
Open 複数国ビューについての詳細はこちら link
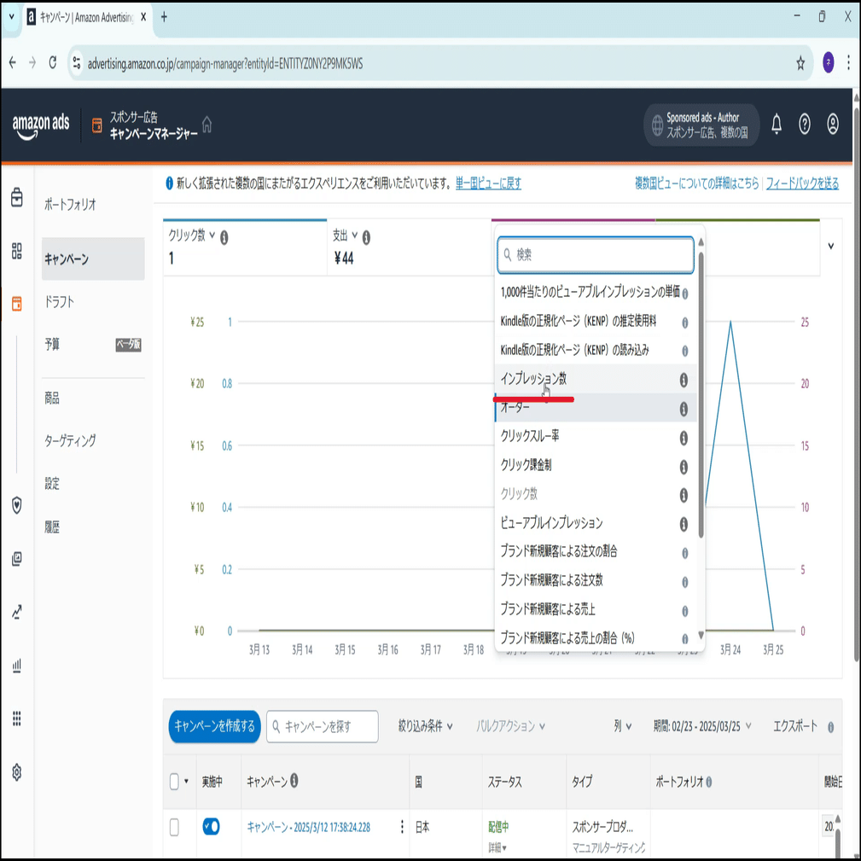pos(697,183)
